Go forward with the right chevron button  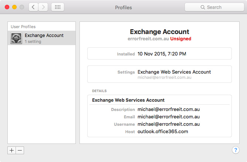[43, 7]
